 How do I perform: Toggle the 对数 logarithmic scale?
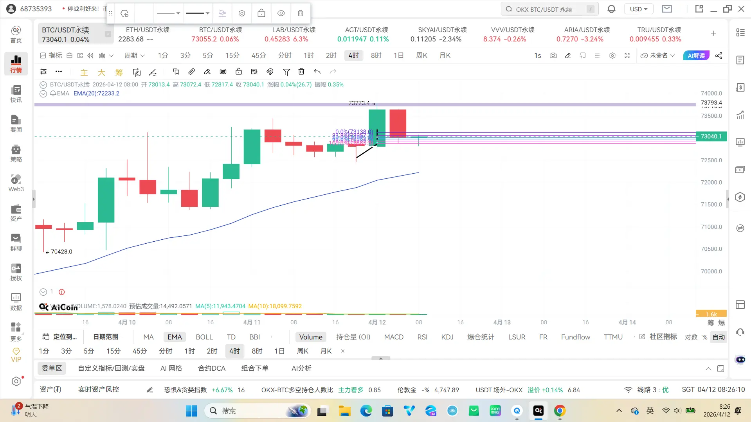coord(691,337)
